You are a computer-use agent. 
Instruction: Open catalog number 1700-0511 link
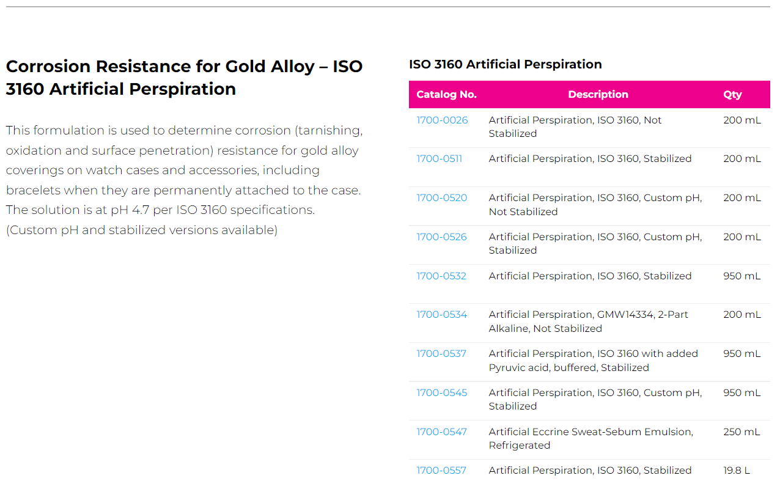[439, 159]
